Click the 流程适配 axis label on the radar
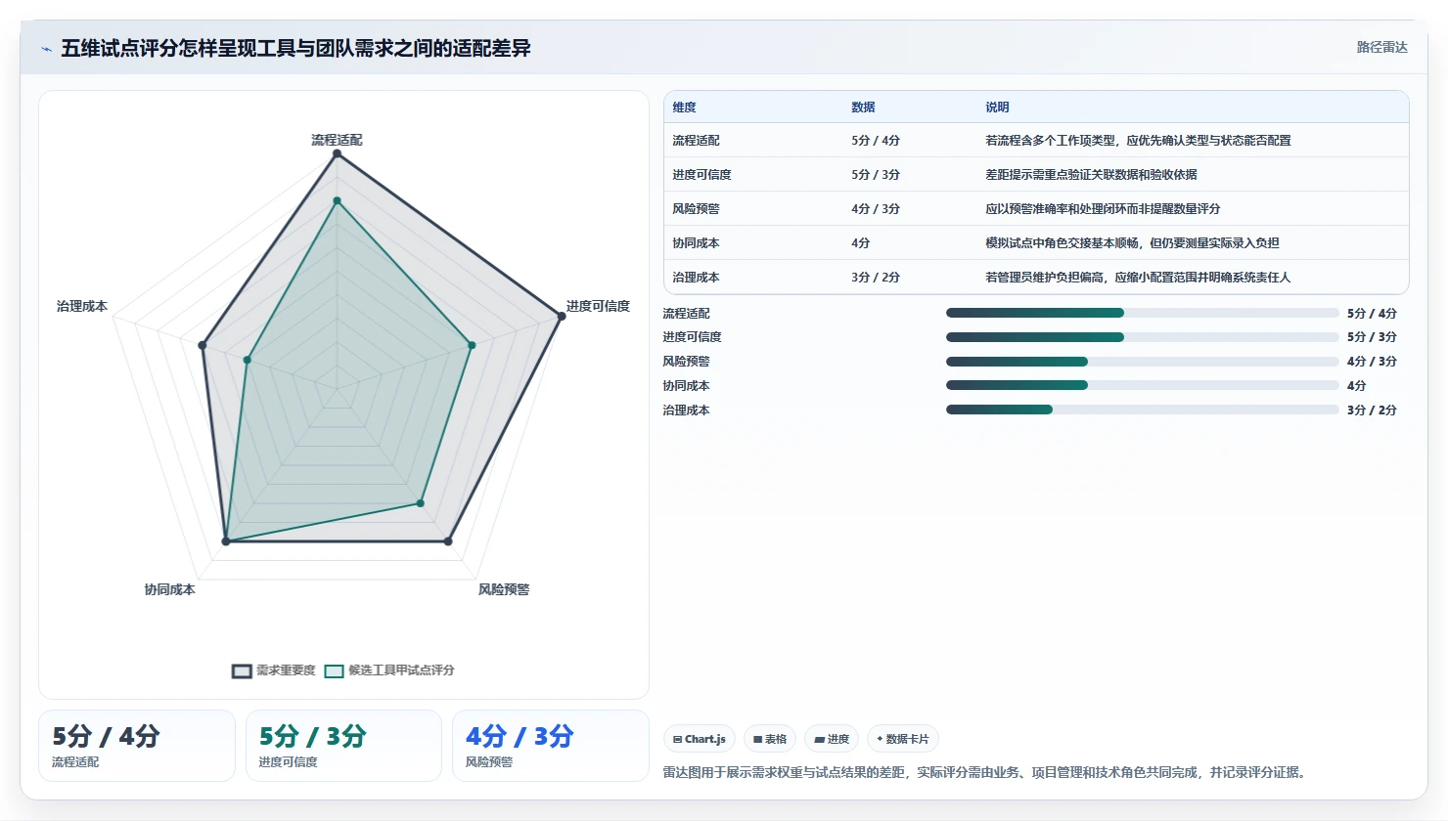Screen dimensions: 1448x821 [337, 140]
